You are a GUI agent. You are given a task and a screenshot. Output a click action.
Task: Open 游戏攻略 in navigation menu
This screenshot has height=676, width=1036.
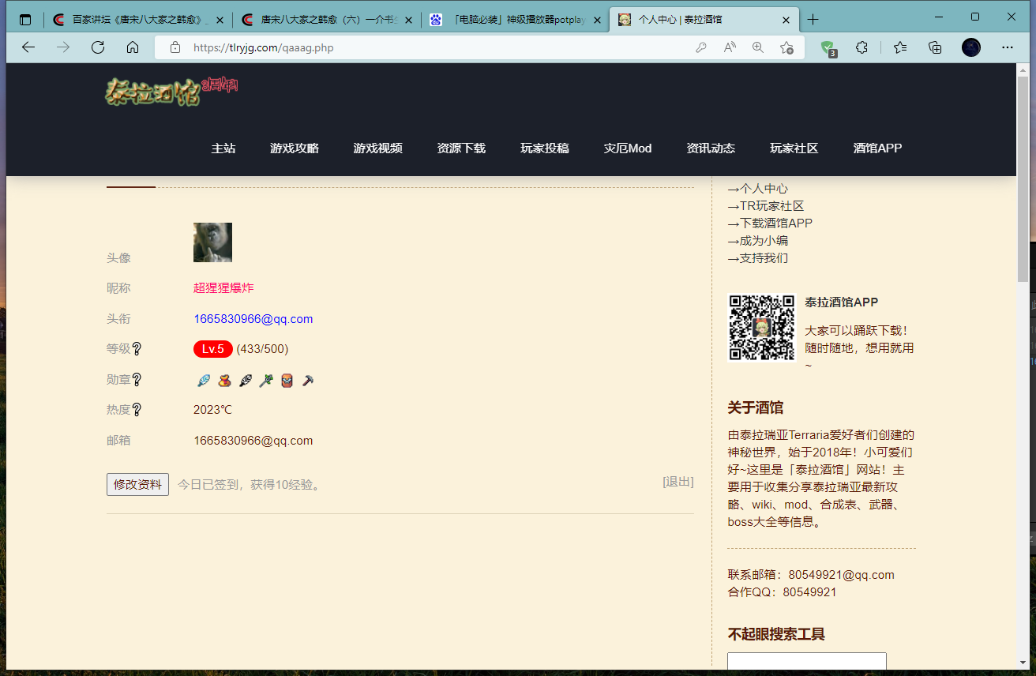tap(295, 148)
